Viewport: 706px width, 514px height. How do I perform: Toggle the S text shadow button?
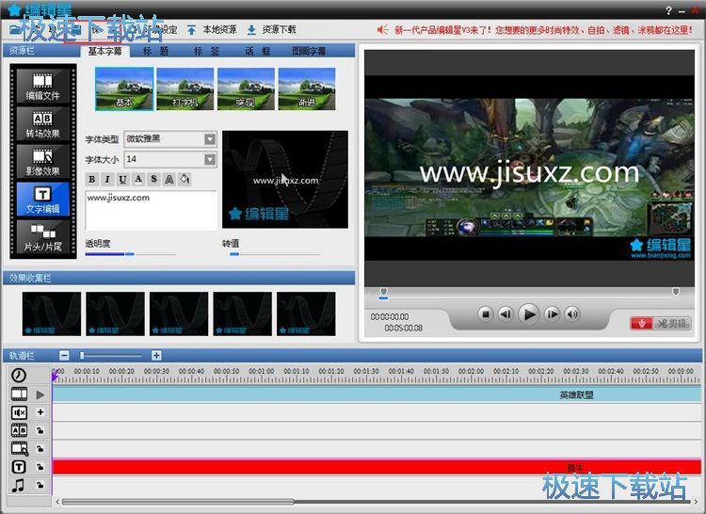point(153,179)
